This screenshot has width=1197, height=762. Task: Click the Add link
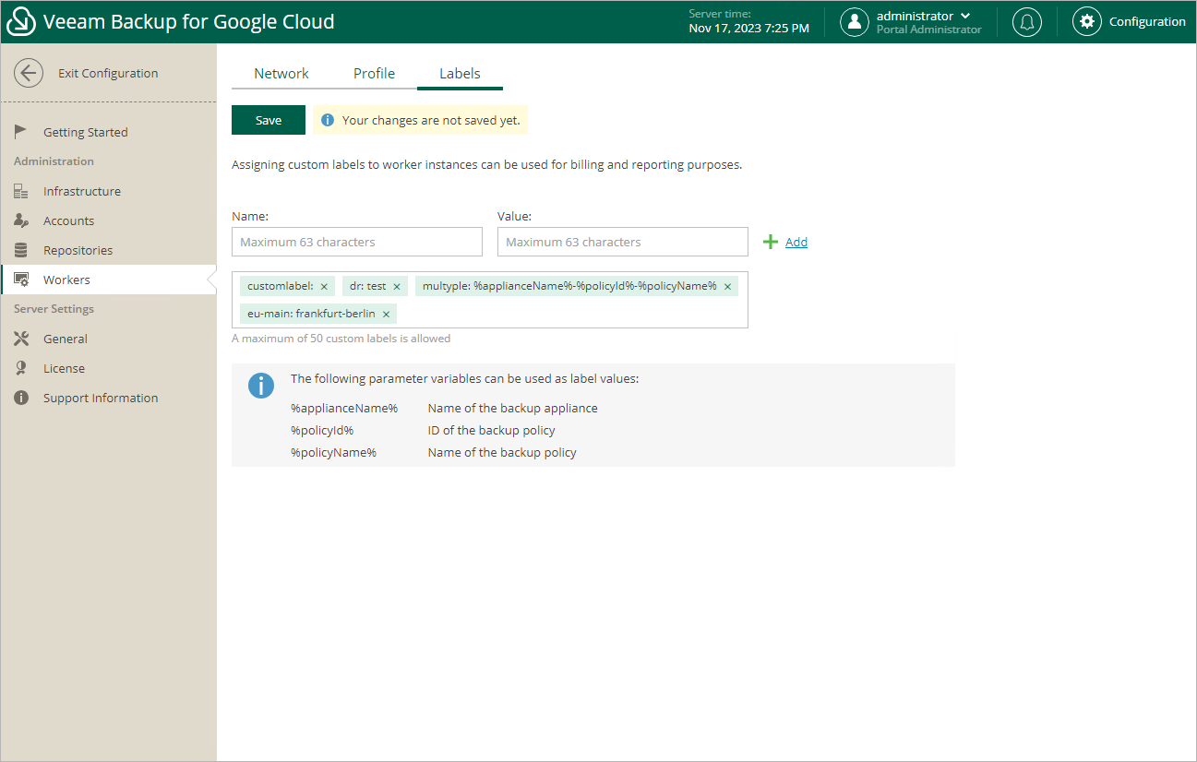[x=796, y=242]
